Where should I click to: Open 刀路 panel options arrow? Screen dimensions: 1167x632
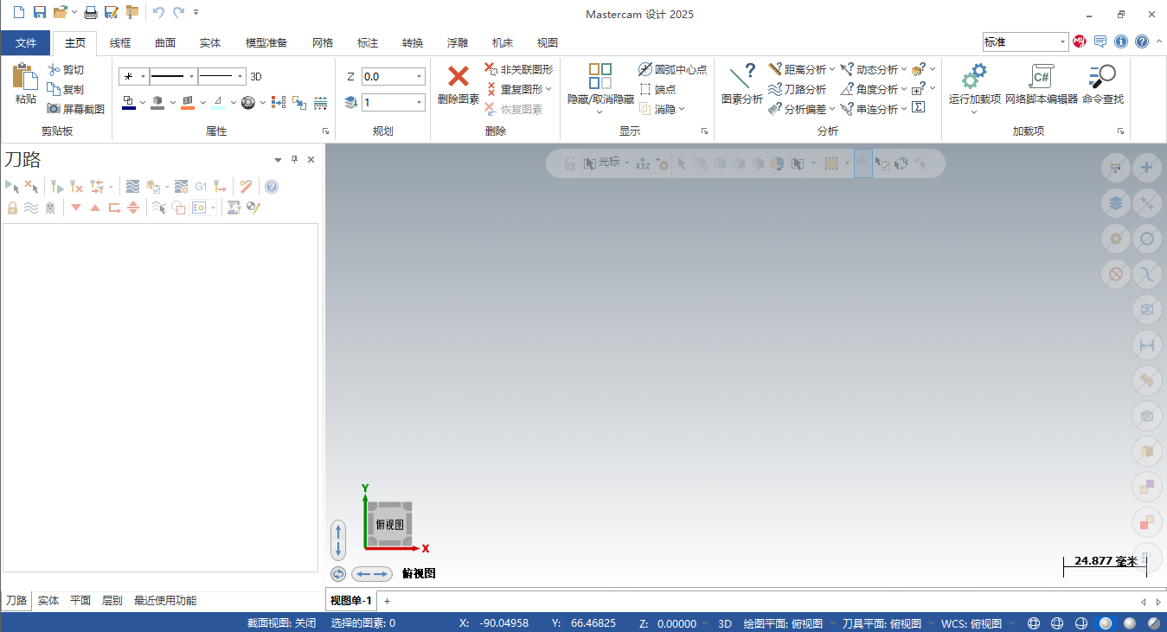[278, 160]
